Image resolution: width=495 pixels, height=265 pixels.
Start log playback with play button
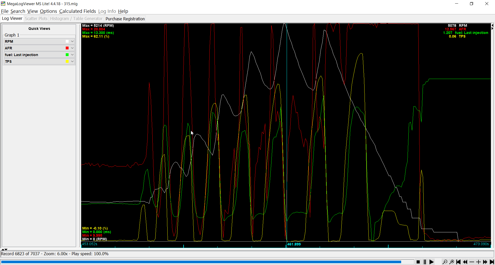click(432, 262)
